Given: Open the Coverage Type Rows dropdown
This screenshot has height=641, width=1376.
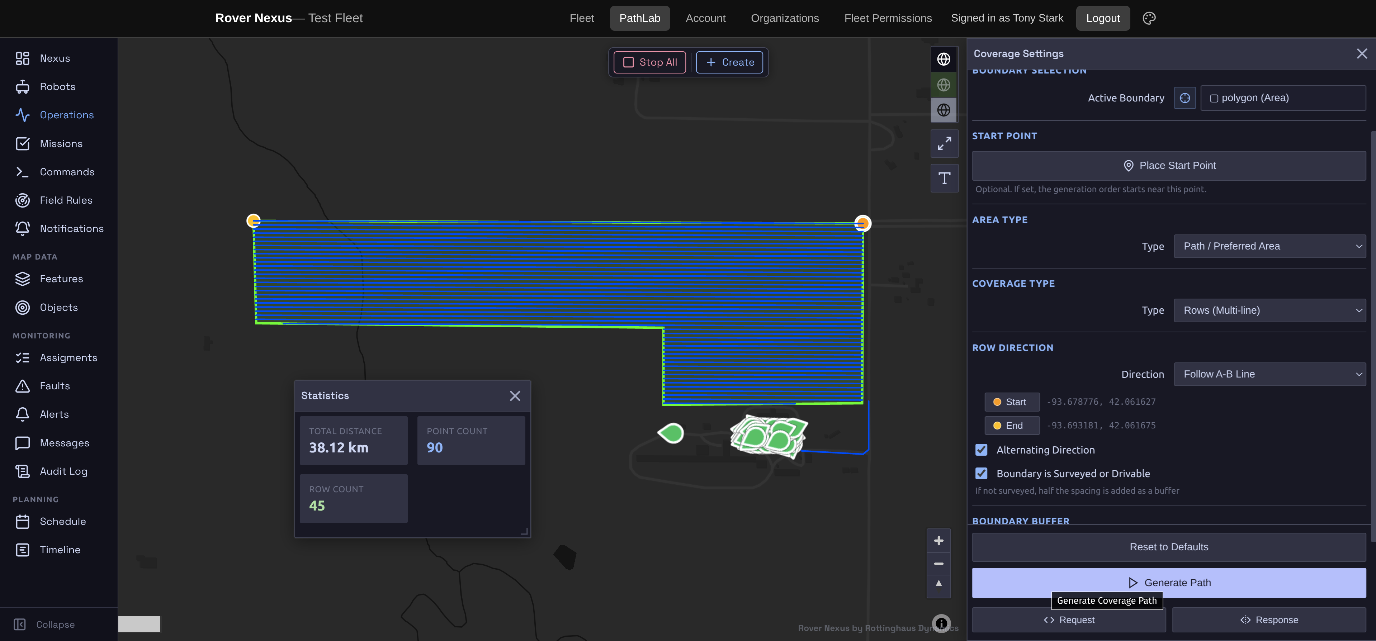Looking at the screenshot, I should (x=1270, y=310).
